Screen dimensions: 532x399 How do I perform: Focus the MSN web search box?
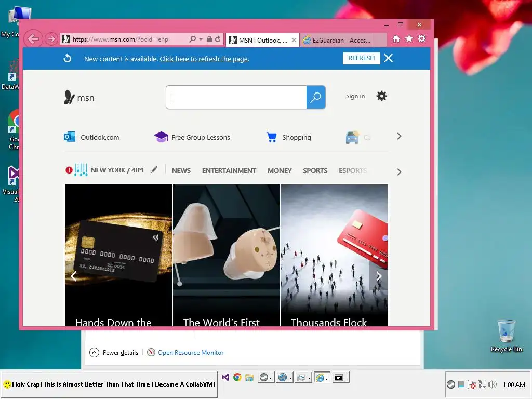[236, 97]
